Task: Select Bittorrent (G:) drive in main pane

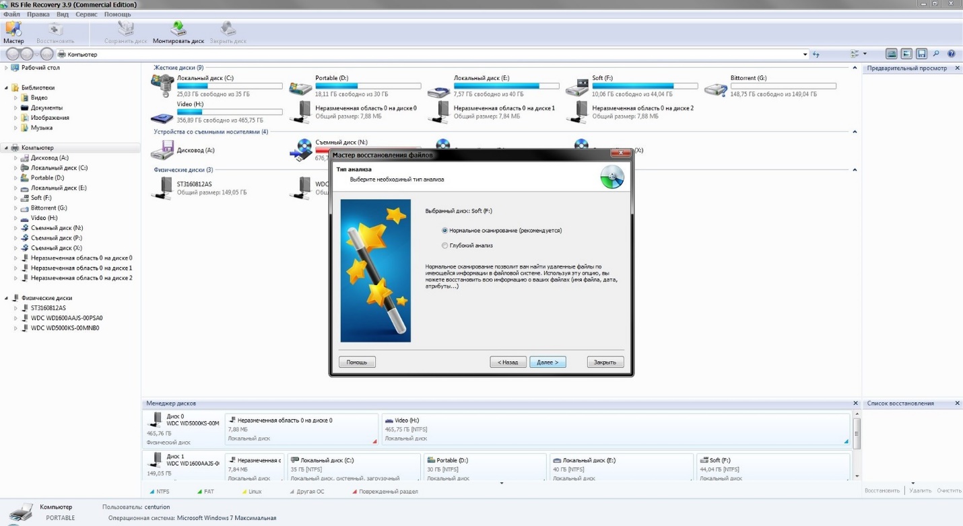Action: (x=771, y=86)
